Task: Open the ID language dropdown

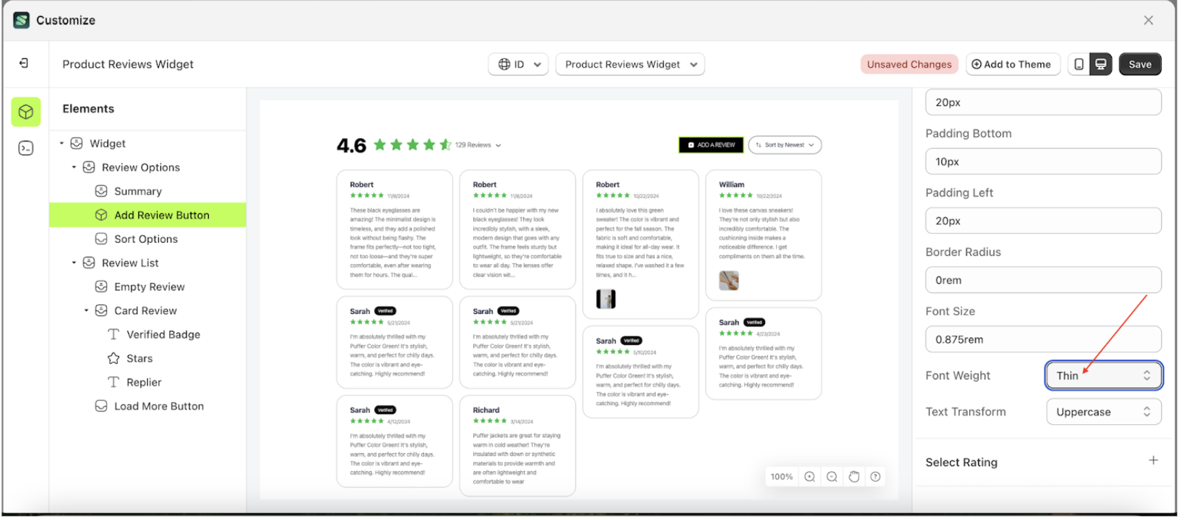Action: tap(519, 64)
